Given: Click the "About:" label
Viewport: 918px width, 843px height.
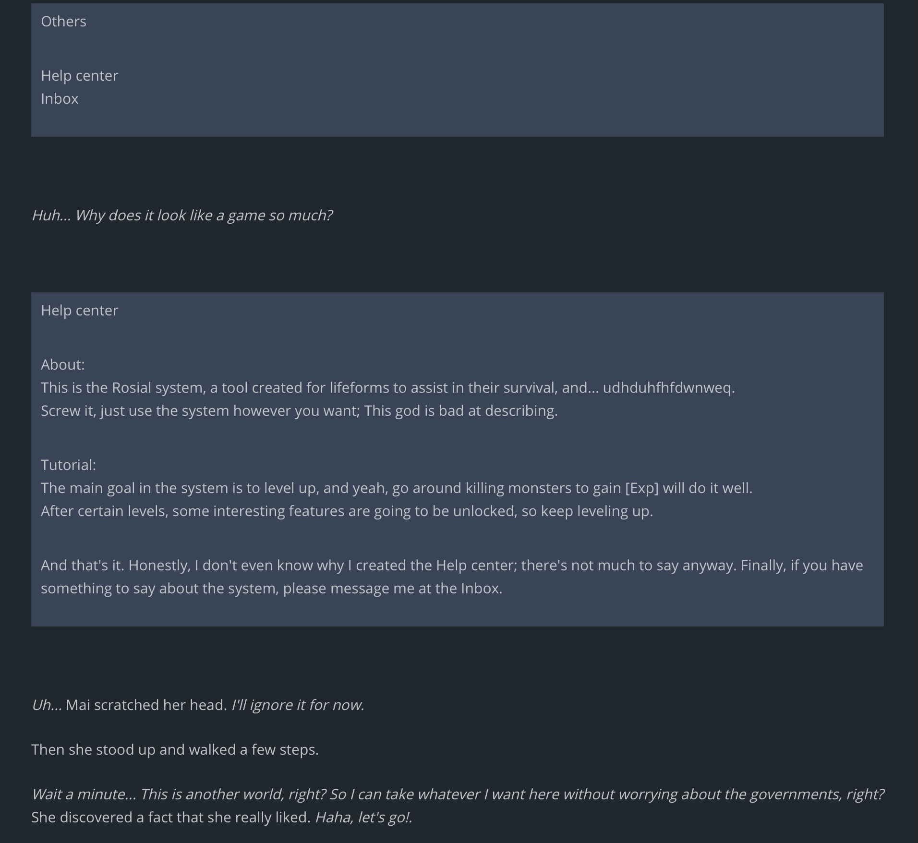Looking at the screenshot, I should [62, 365].
